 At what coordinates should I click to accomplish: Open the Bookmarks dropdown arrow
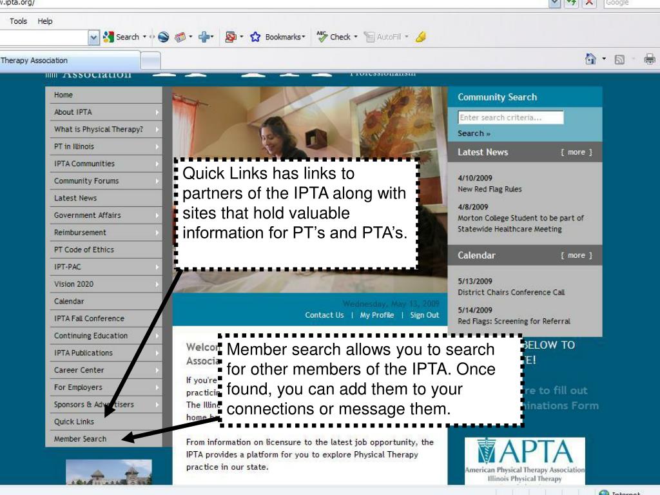(x=304, y=37)
